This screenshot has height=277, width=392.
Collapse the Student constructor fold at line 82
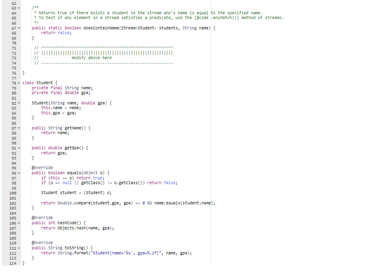(x=19, y=103)
